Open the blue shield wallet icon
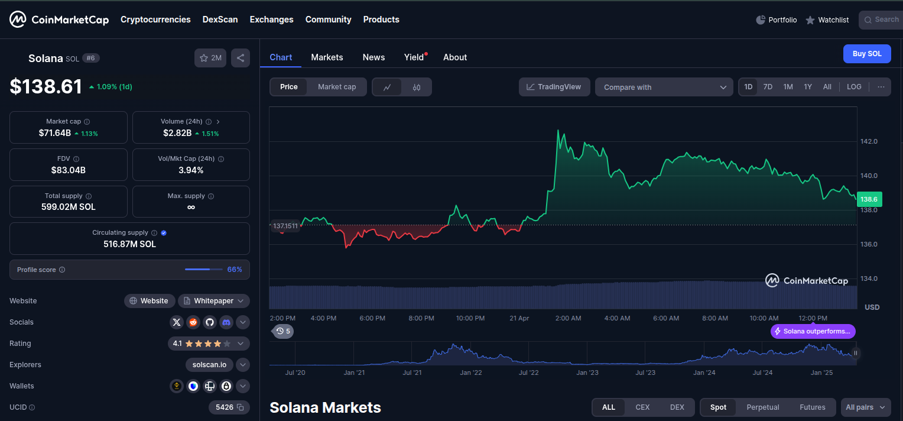The width and height of the screenshot is (903, 421). [x=193, y=386]
